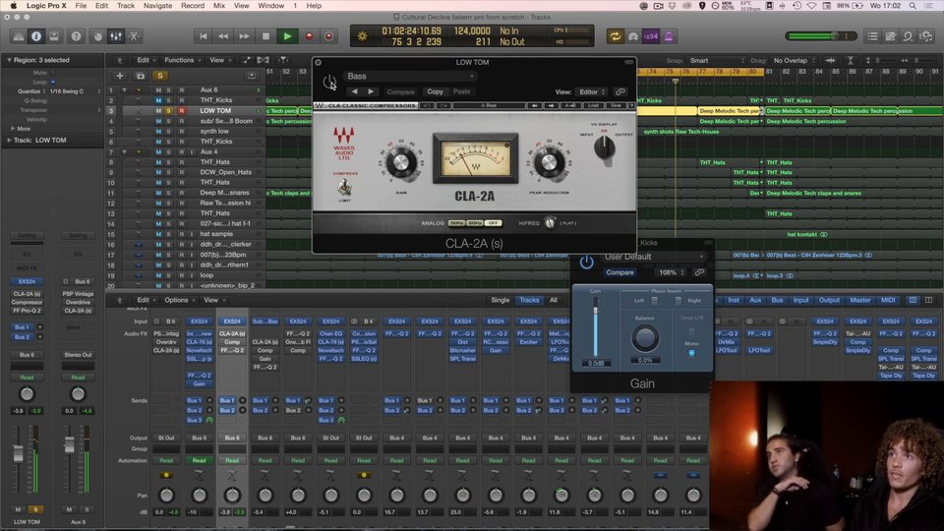Toggle the Count-in 1234 button
The image size is (944, 531).
[x=651, y=36]
